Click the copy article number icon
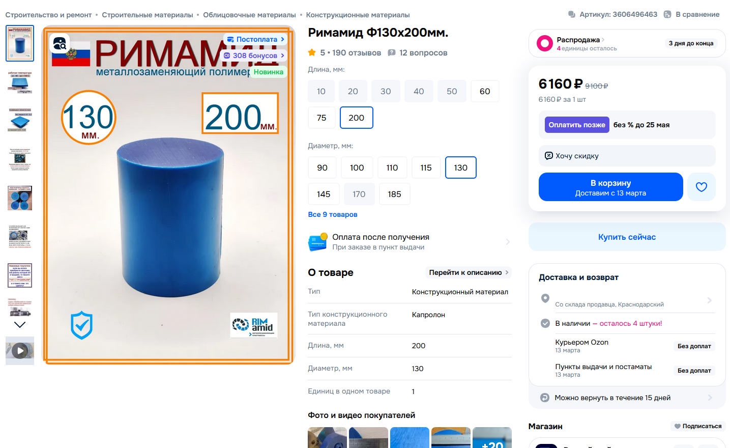Screen dimensions: 730x448 pyautogui.click(x=572, y=14)
